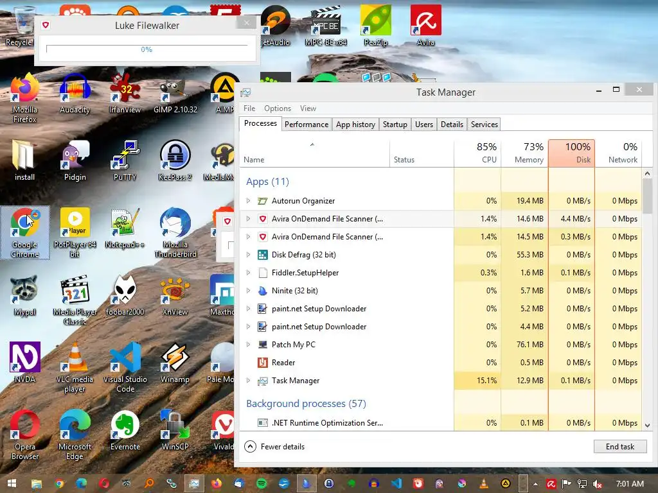Image resolution: width=658 pixels, height=493 pixels.
Task: Launch IrfanView from the desktop
Action: (125, 94)
